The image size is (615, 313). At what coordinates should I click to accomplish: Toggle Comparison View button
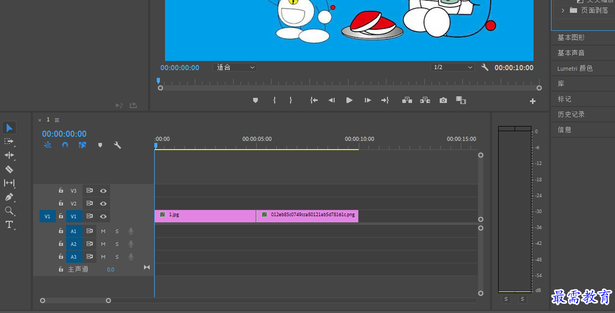pyautogui.click(x=461, y=100)
